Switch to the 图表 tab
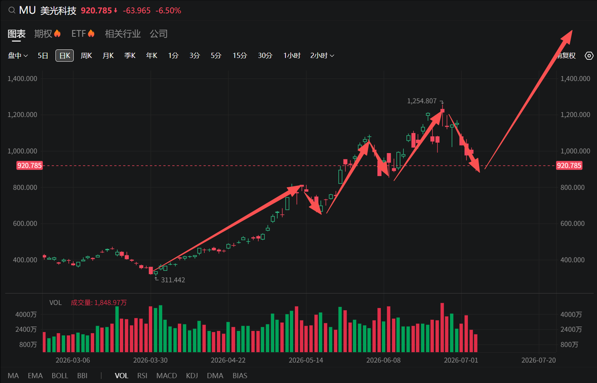This screenshot has height=383, width=597. tap(17, 34)
